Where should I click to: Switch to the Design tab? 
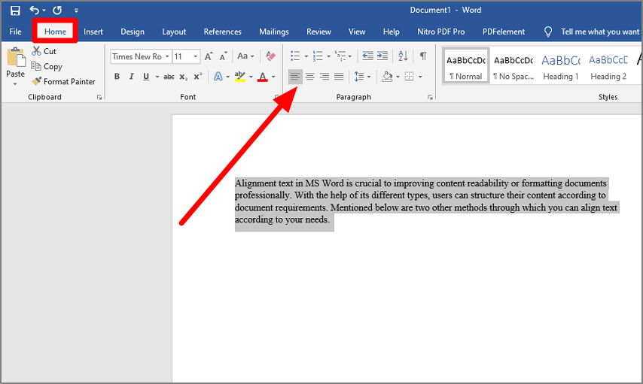pyautogui.click(x=133, y=32)
